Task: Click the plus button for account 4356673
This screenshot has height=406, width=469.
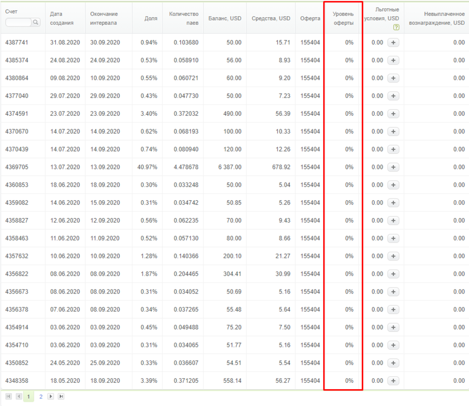Action: 393,291
